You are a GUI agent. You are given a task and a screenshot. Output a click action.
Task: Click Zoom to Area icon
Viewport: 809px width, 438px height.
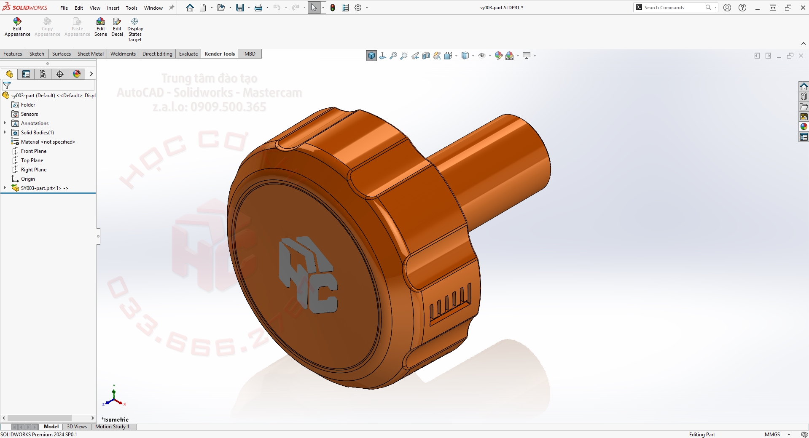coord(404,56)
